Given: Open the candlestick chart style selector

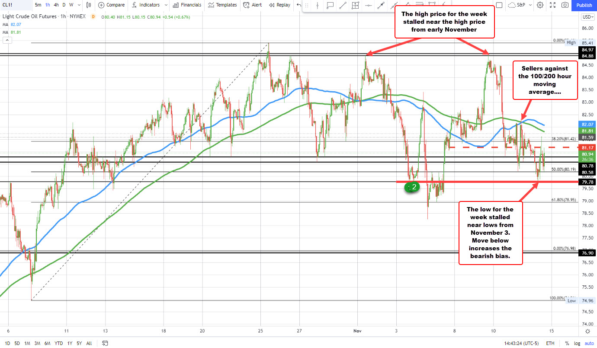Looking at the screenshot, I should [x=89, y=5].
